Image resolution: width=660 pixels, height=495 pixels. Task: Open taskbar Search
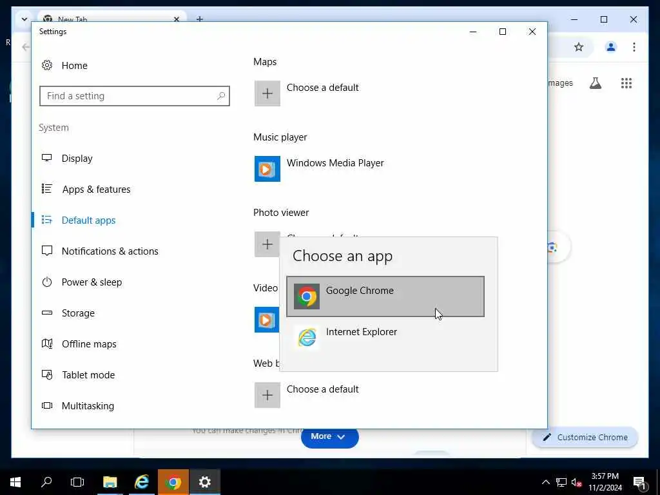(46, 482)
